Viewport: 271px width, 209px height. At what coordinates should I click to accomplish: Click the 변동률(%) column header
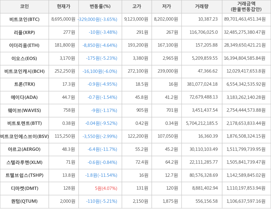tap(100, 7)
